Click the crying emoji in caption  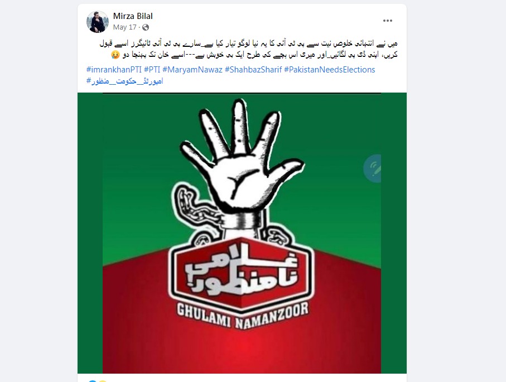coord(115,55)
